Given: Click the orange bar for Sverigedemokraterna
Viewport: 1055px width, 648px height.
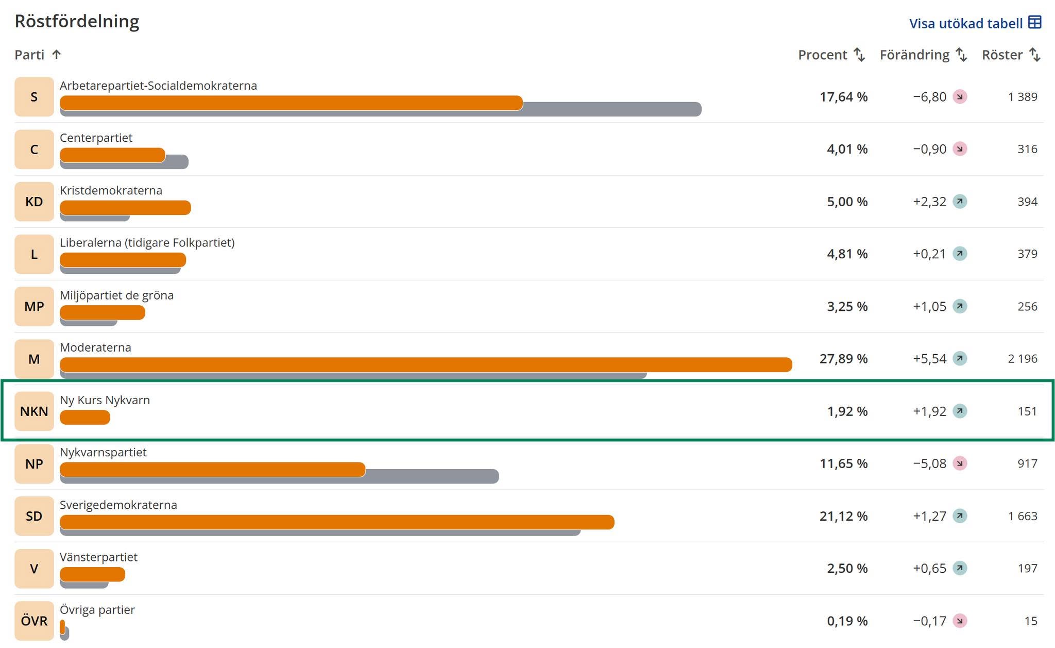Looking at the screenshot, I should (x=337, y=522).
